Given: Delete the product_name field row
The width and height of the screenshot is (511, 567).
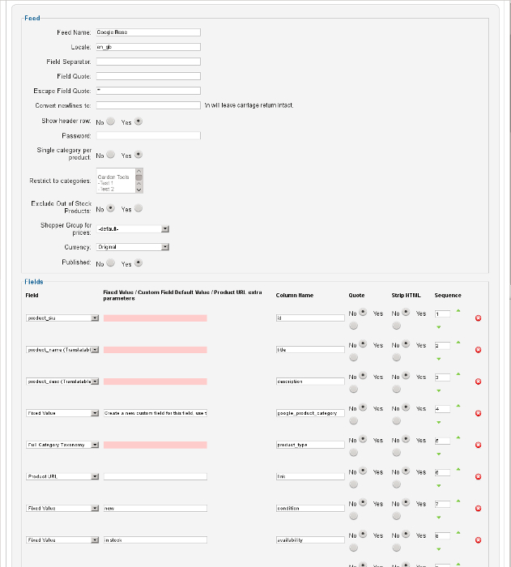Looking at the screenshot, I should (478, 350).
